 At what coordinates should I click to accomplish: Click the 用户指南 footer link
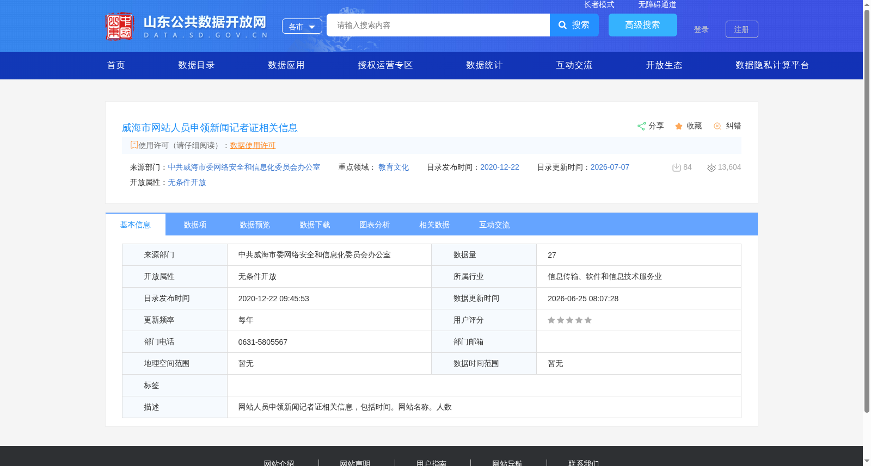click(431, 463)
